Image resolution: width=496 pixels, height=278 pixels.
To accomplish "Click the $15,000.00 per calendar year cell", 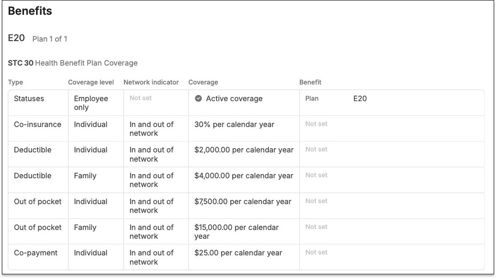I will pyautogui.click(x=236, y=231).
